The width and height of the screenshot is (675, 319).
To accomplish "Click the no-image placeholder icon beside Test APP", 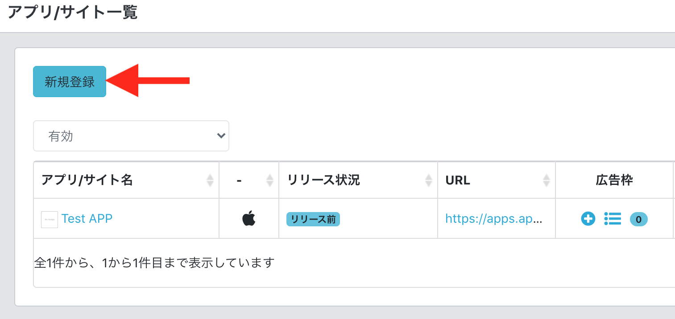I will click(49, 219).
